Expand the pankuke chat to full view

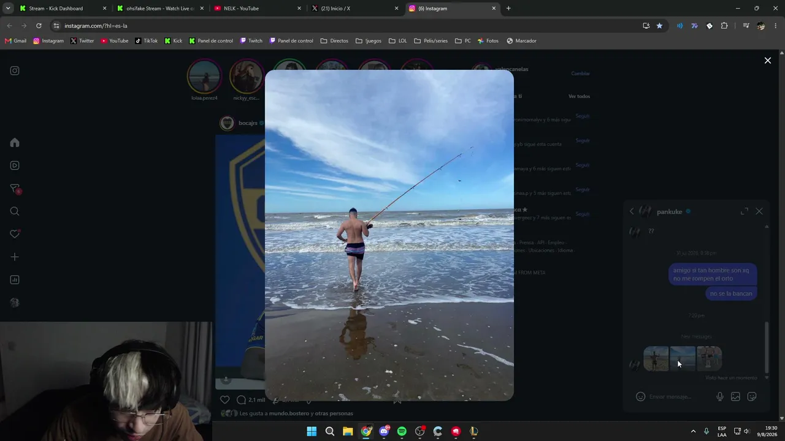[745, 211]
